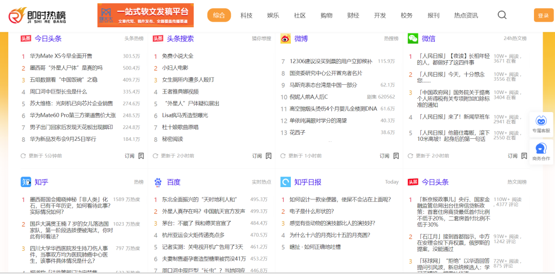Viewport: 555px width, 274px height.
Task: Open the 社区 tab
Action: click(300, 15)
